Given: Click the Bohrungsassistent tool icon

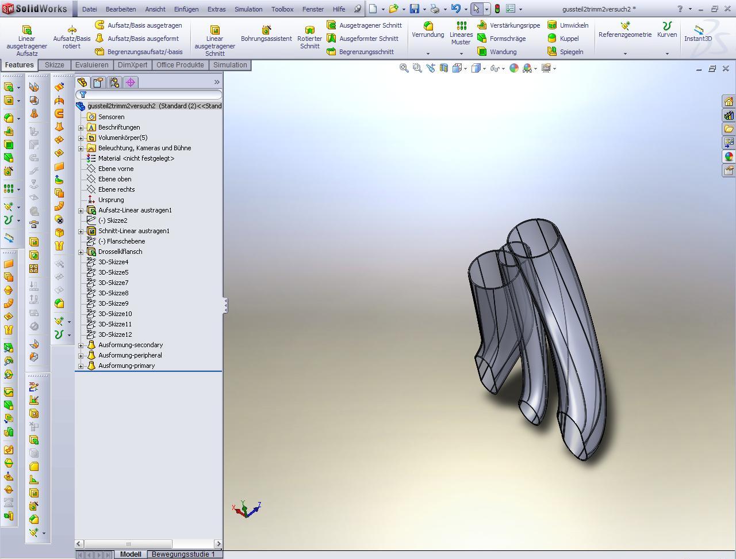Looking at the screenshot, I should pos(266,29).
